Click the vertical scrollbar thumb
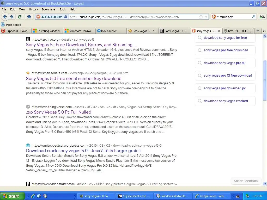This screenshot has height=200, width=267. [x=265, y=80]
